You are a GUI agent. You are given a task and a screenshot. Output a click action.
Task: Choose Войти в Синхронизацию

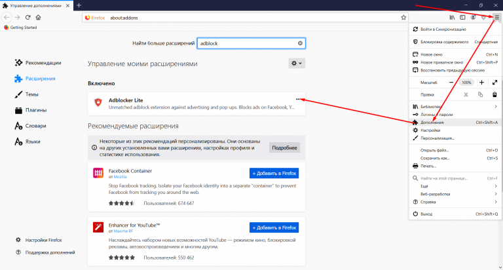[455, 29]
